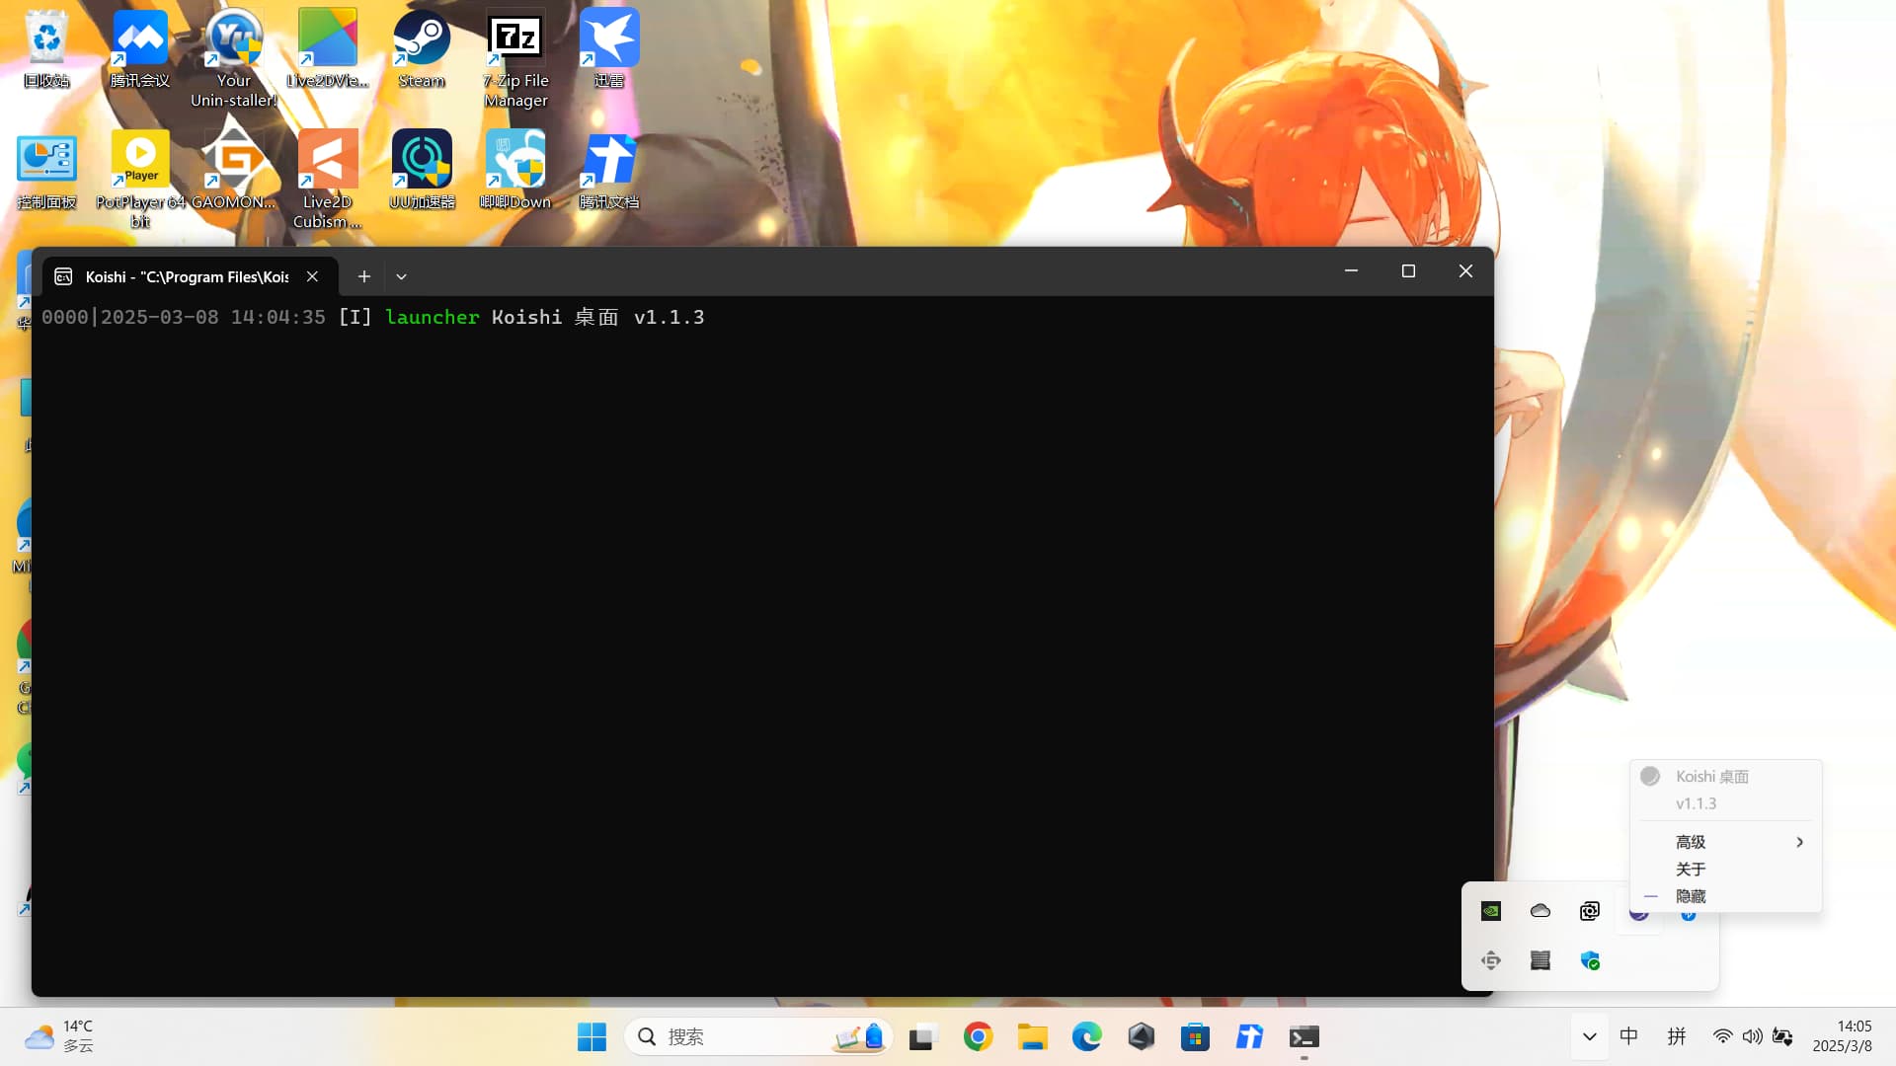Select UU加速器 desktop shortcut
Image resolution: width=1896 pixels, height=1066 pixels.
(x=422, y=171)
